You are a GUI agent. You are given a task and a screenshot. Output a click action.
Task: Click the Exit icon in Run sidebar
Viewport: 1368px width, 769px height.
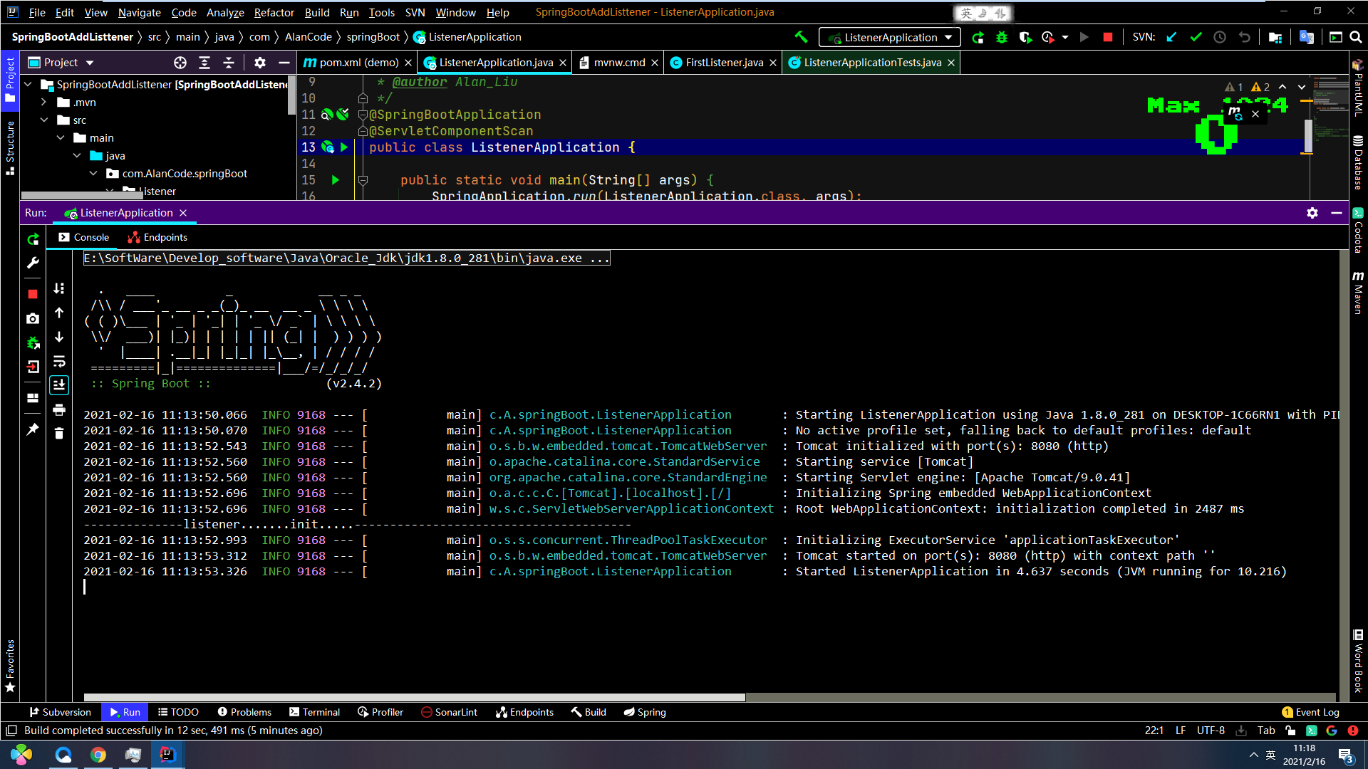click(x=33, y=367)
